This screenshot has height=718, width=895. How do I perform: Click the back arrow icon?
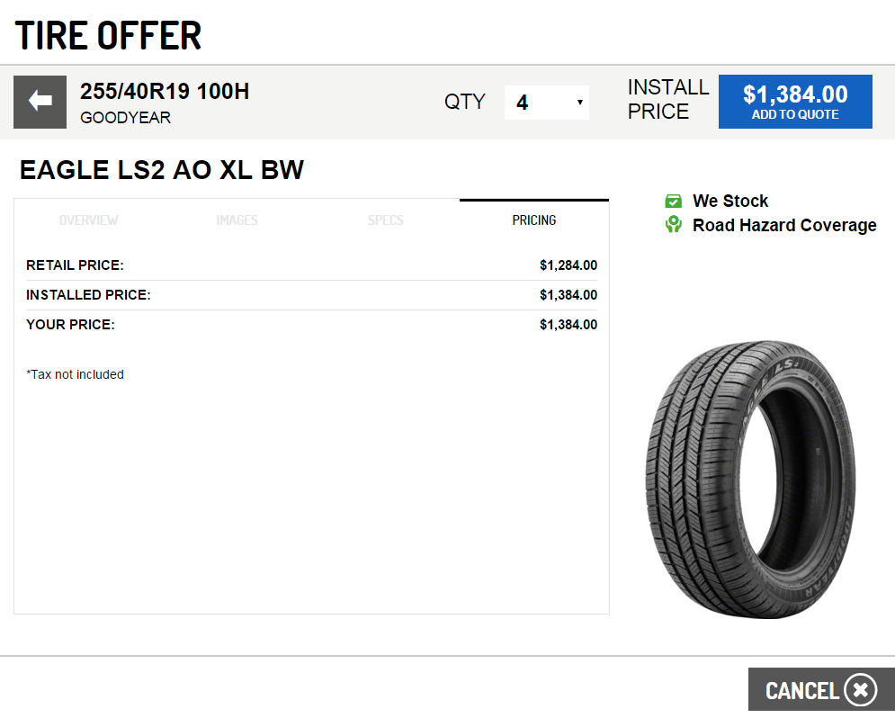click(40, 102)
